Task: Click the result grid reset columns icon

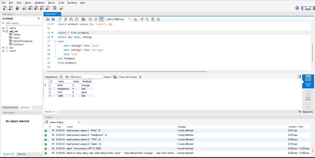Action: pos(61,77)
